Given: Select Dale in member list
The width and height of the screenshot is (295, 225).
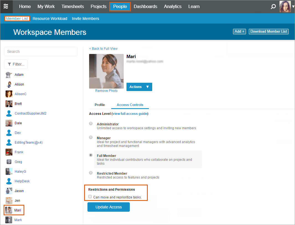Looking at the screenshot, I should tap(18, 123).
